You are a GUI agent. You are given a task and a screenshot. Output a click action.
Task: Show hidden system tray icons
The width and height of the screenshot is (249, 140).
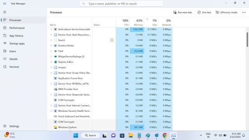pyautogui.click(x=201, y=135)
